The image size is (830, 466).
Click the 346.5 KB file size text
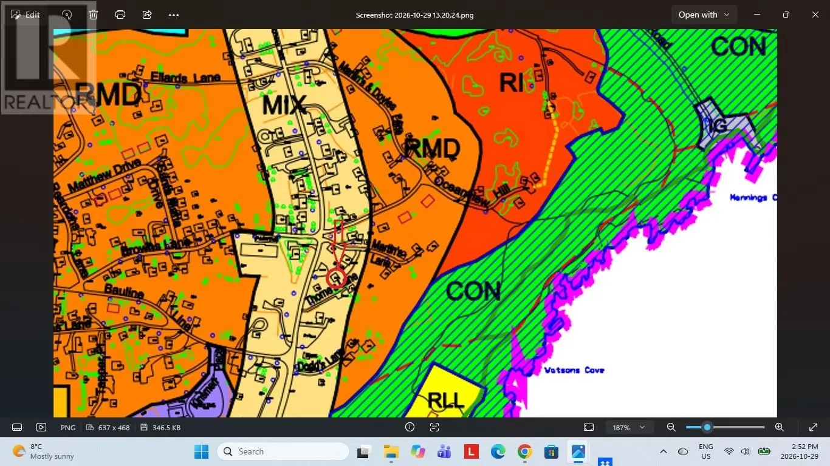[x=166, y=428]
